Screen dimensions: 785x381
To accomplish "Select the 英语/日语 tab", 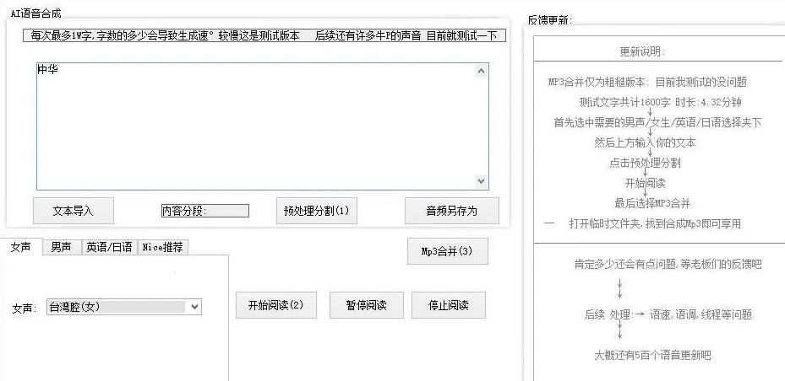I will tap(109, 247).
